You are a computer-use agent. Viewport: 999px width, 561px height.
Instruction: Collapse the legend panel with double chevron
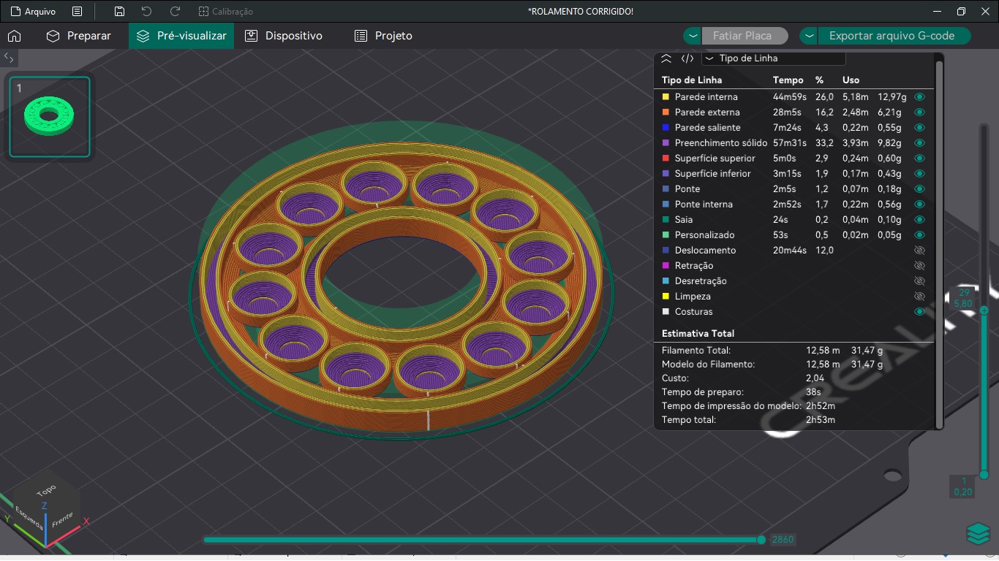(666, 58)
